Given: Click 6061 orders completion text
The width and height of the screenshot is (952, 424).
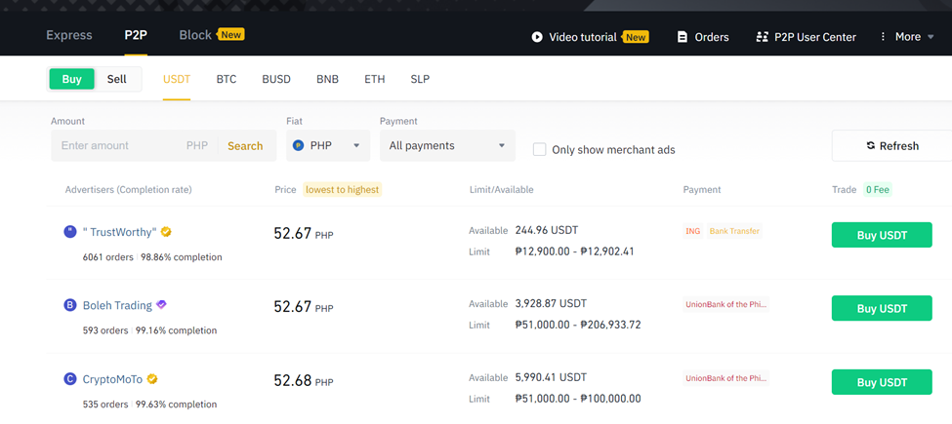Looking at the screenshot, I should pyautogui.click(x=152, y=256).
